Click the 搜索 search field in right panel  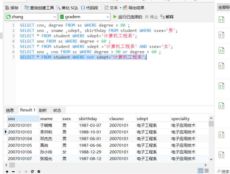click(x=223, y=171)
